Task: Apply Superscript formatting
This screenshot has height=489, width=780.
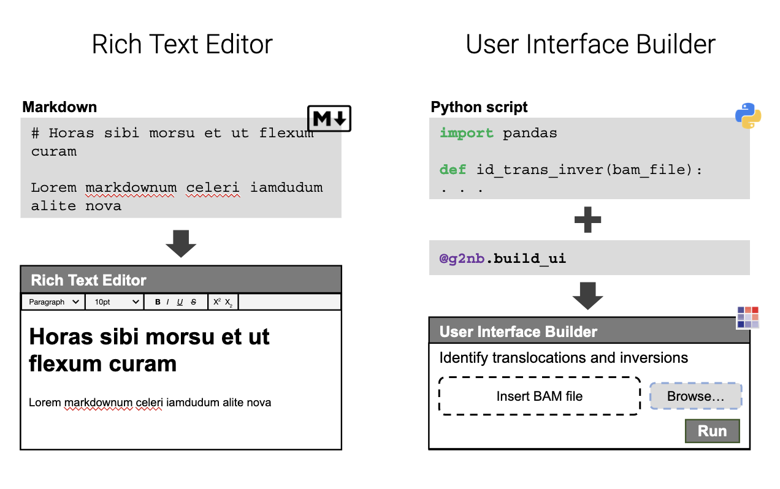Action: point(217,301)
